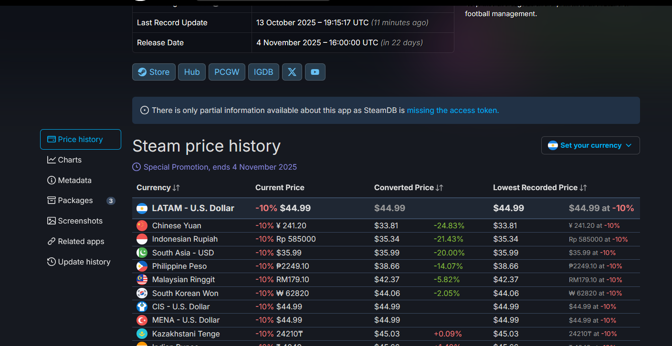Expand the 'Set your currency' dropdown

590,145
